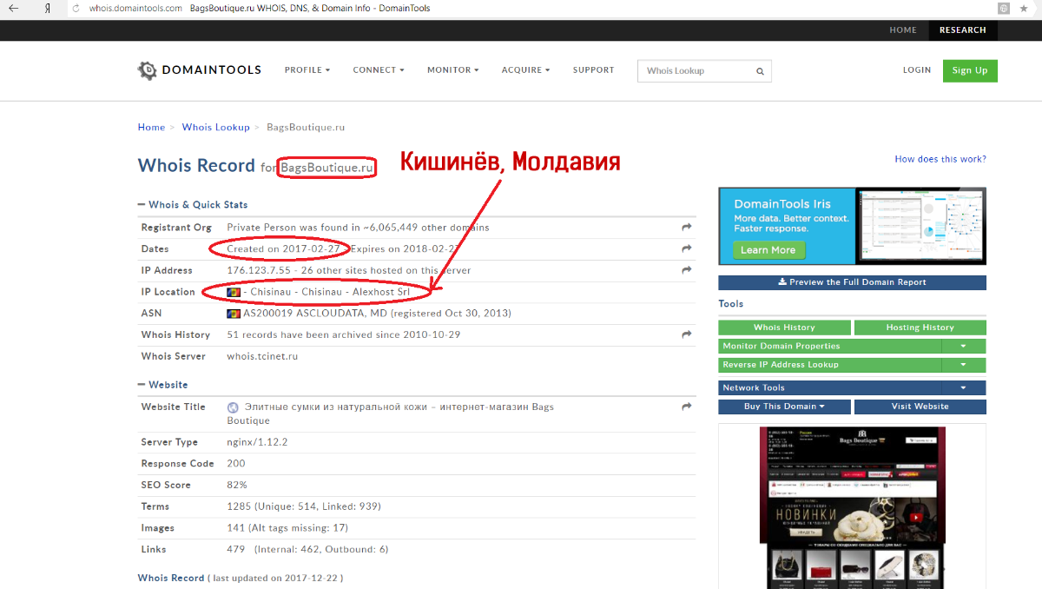This screenshot has height=589, width=1042.
Task: Click the Home breadcrumb link
Action: point(151,127)
